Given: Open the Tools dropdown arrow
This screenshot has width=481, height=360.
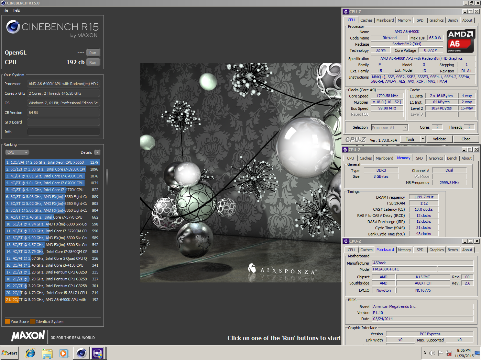Looking at the screenshot, I should point(423,139).
